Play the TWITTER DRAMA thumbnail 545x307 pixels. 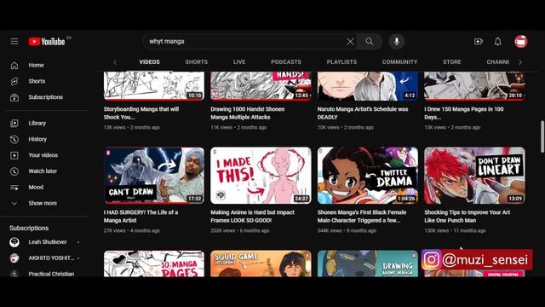pyautogui.click(x=368, y=176)
